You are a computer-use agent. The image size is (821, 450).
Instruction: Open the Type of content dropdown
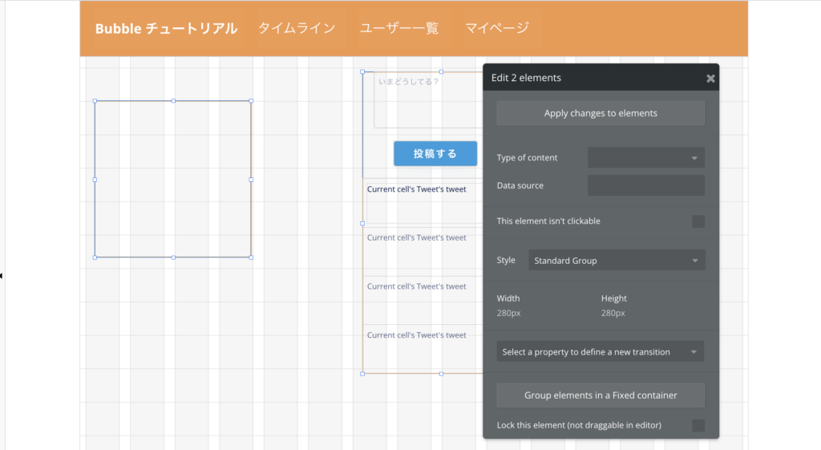(646, 158)
